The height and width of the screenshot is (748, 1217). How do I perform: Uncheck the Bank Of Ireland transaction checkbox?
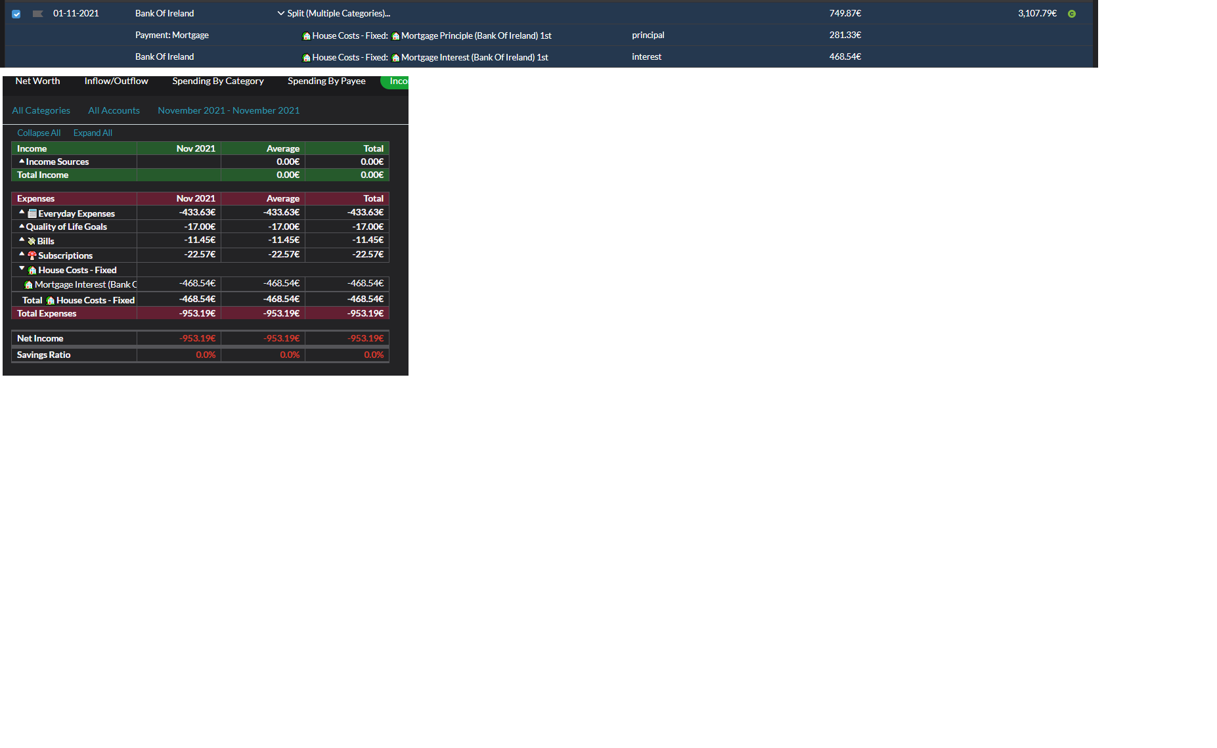(16, 14)
